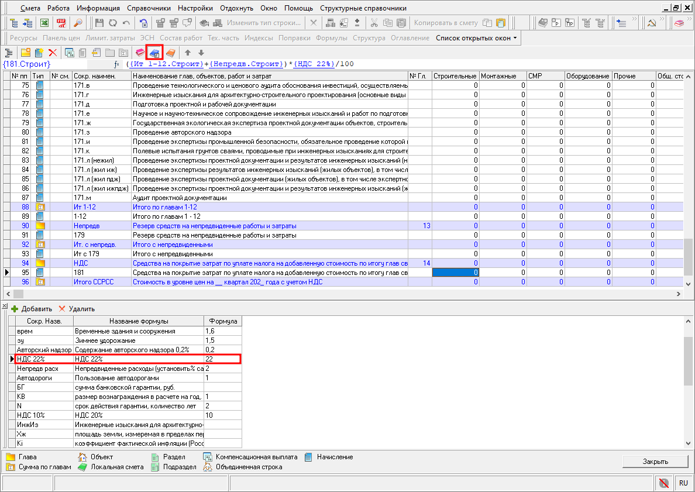Click the undo arrow icon

[x=126, y=23]
